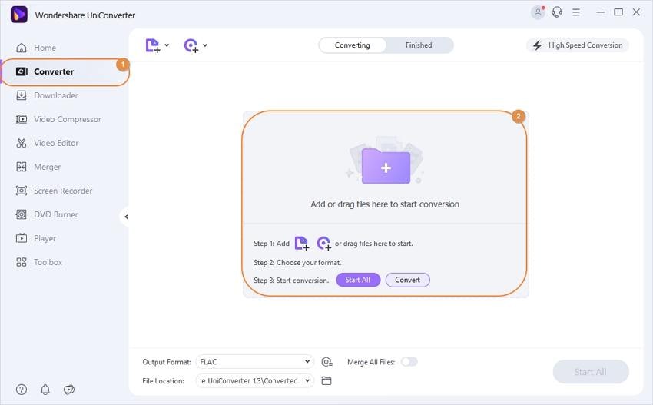Viewport: 653px width, 405px height.
Task: Click the DVD Burner disc icon
Action: pos(22,214)
